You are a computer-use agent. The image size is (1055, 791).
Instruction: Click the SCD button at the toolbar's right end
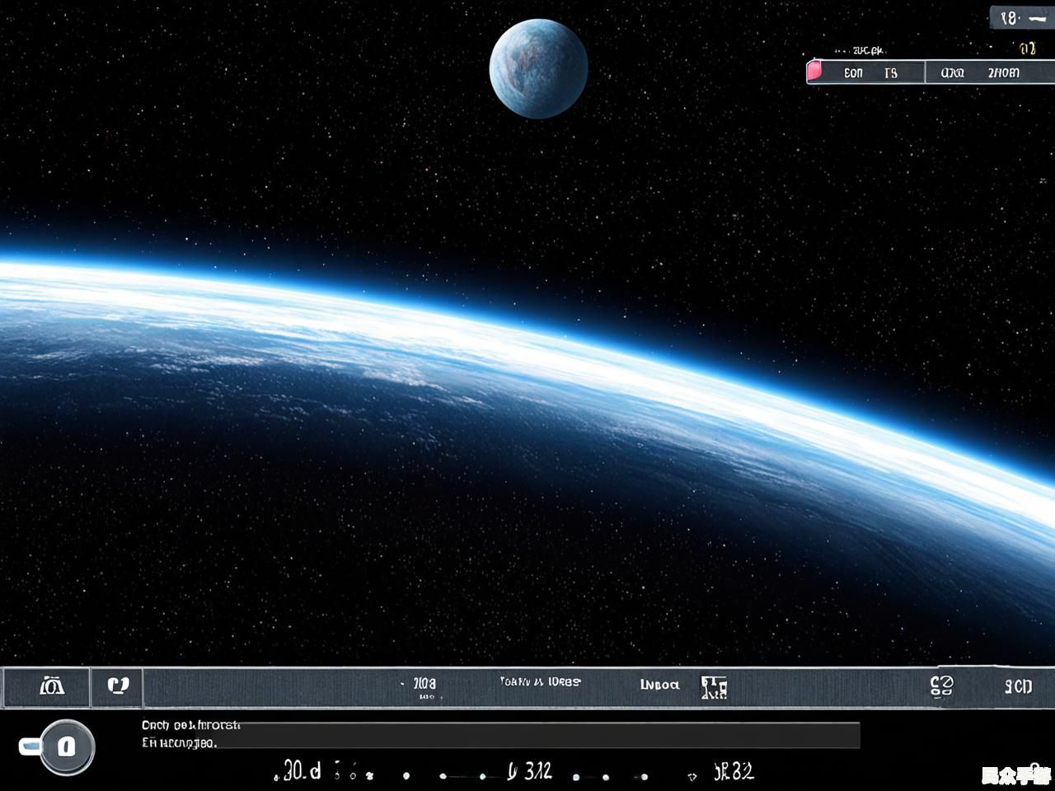1018,686
